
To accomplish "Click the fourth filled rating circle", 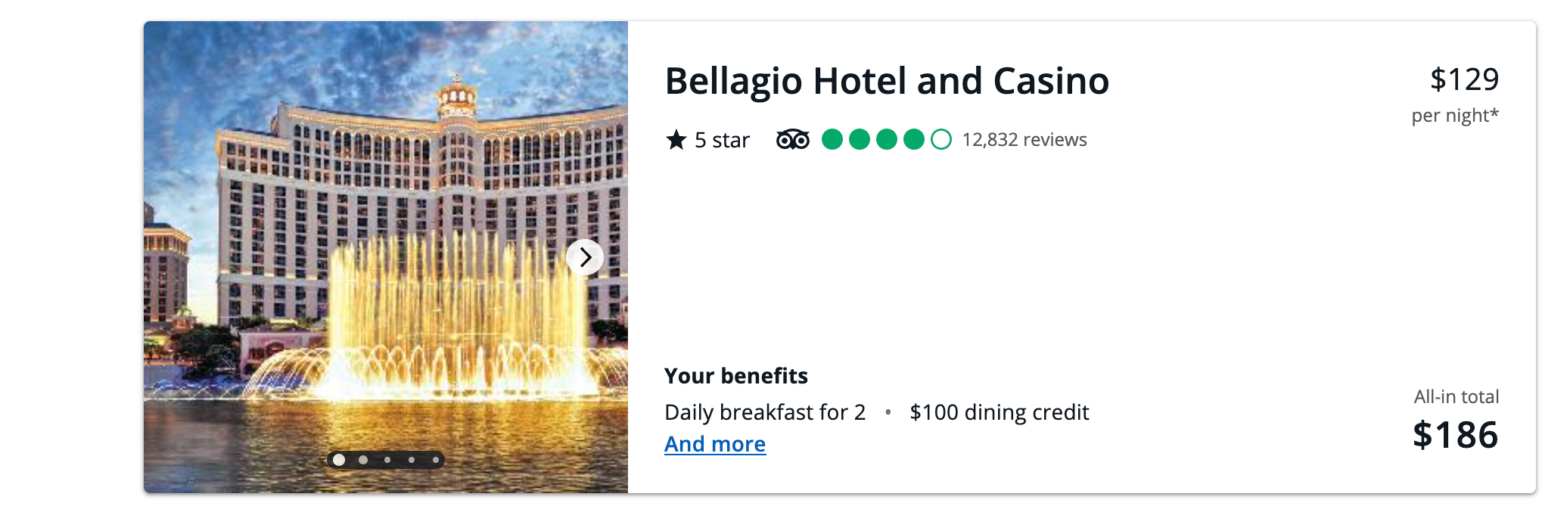I will pos(914,139).
